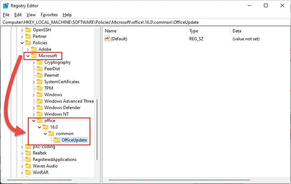Viewport: 291px width, 184px height.
Task: Expand the Windows NT key
Action: click(34, 115)
